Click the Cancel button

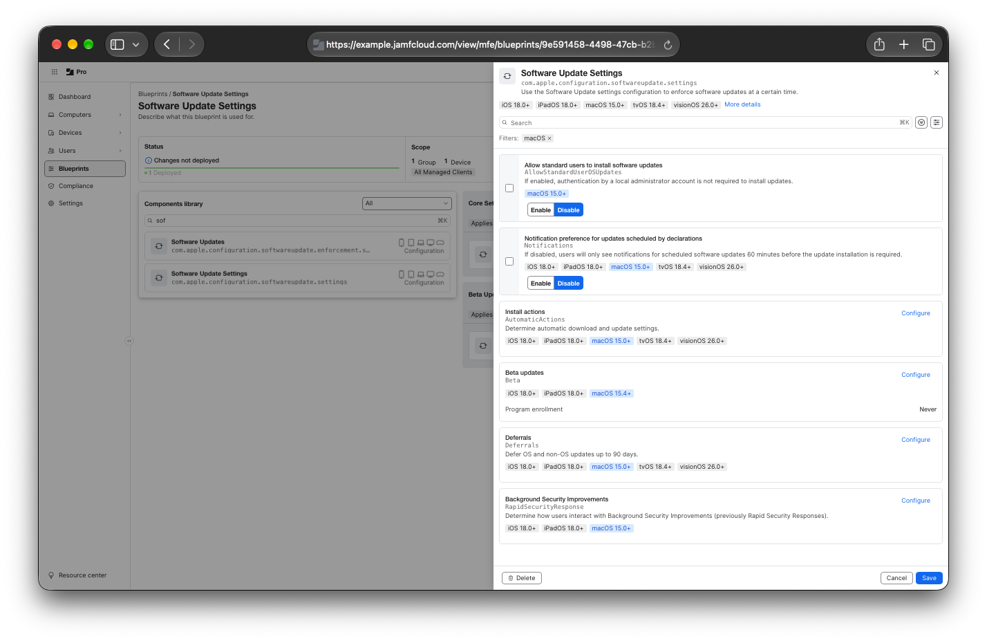(896, 578)
